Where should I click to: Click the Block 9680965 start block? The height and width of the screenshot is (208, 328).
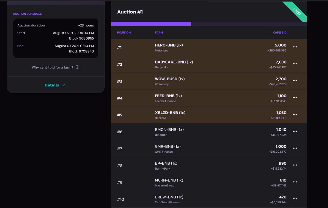[81, 38]
